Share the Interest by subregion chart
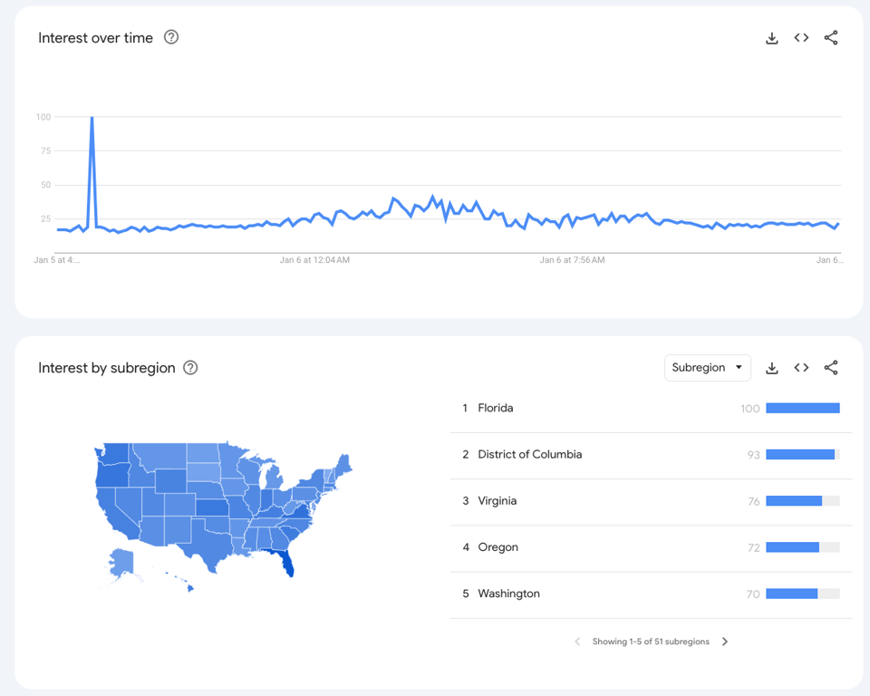 point(831,367)
